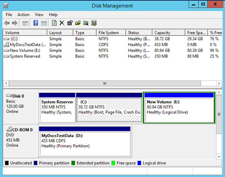Sort by the % Free column header
Viewport: 225px width, 177px height.
coord(215,33)
